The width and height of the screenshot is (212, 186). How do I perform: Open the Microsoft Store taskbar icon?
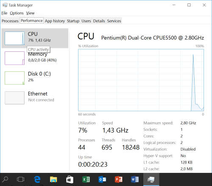70,180
